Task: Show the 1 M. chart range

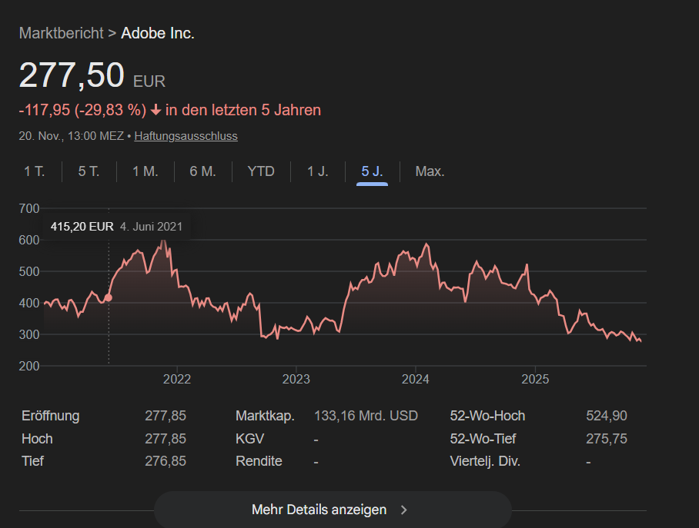Action: 145,171
